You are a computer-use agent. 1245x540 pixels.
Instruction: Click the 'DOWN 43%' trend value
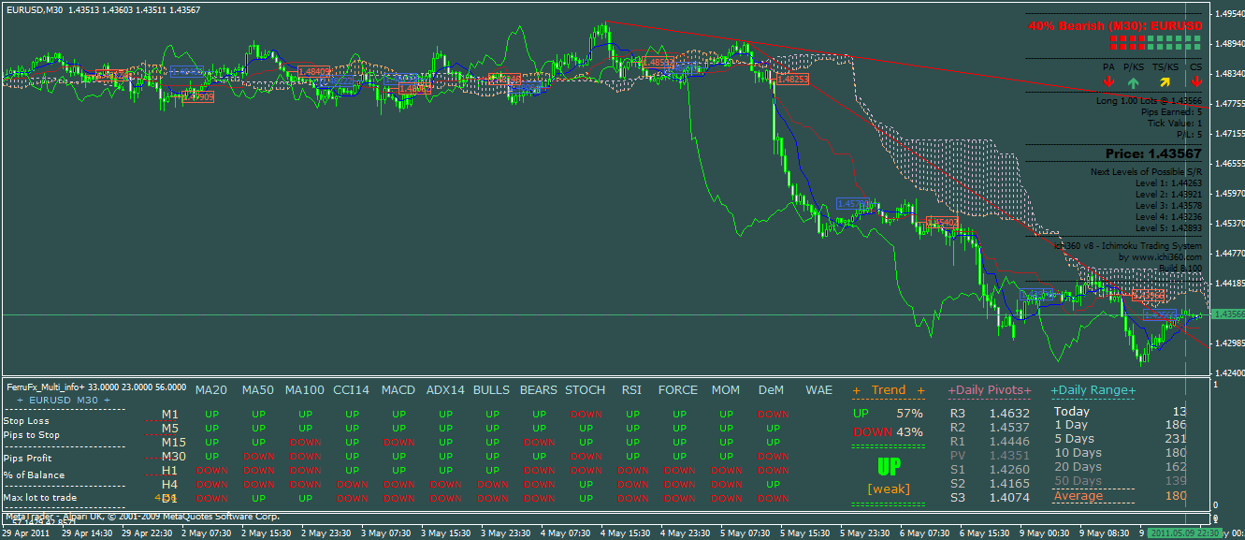(888, 431)
